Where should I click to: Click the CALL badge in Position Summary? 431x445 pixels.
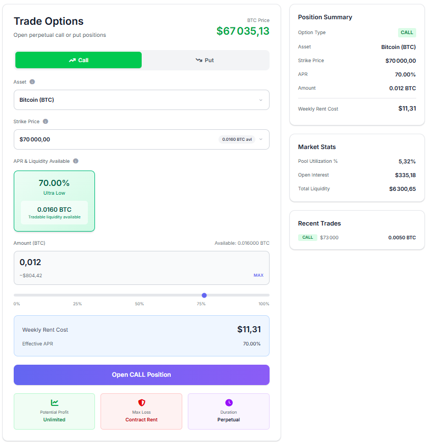click(x=407, y=32)
